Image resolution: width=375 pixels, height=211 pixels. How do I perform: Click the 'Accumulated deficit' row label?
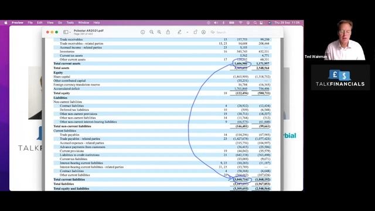pyautogui.click(x=67, y=89)
